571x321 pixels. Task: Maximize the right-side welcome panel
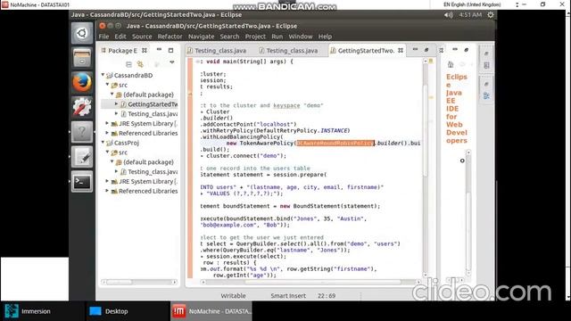click(x=466, y=50)
